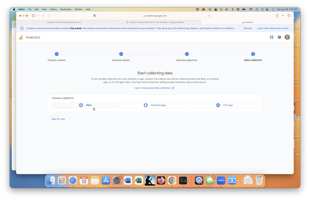Image resolution: width=310 pixels, height=200 pixels.
Task: Open the Safari File menu
Action: click(30, 9)
